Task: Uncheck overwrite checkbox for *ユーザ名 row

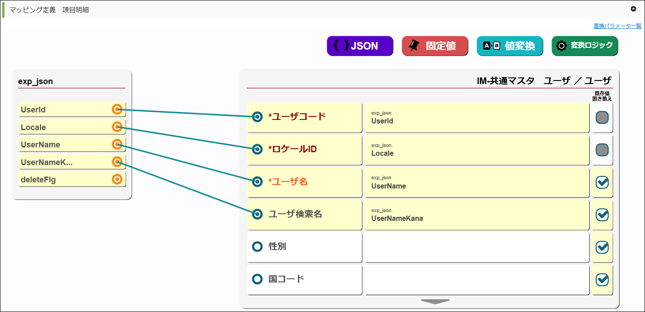Action: tap(602, 182)
